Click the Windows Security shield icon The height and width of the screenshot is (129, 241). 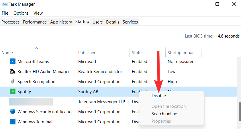click(x=12, y=112)
